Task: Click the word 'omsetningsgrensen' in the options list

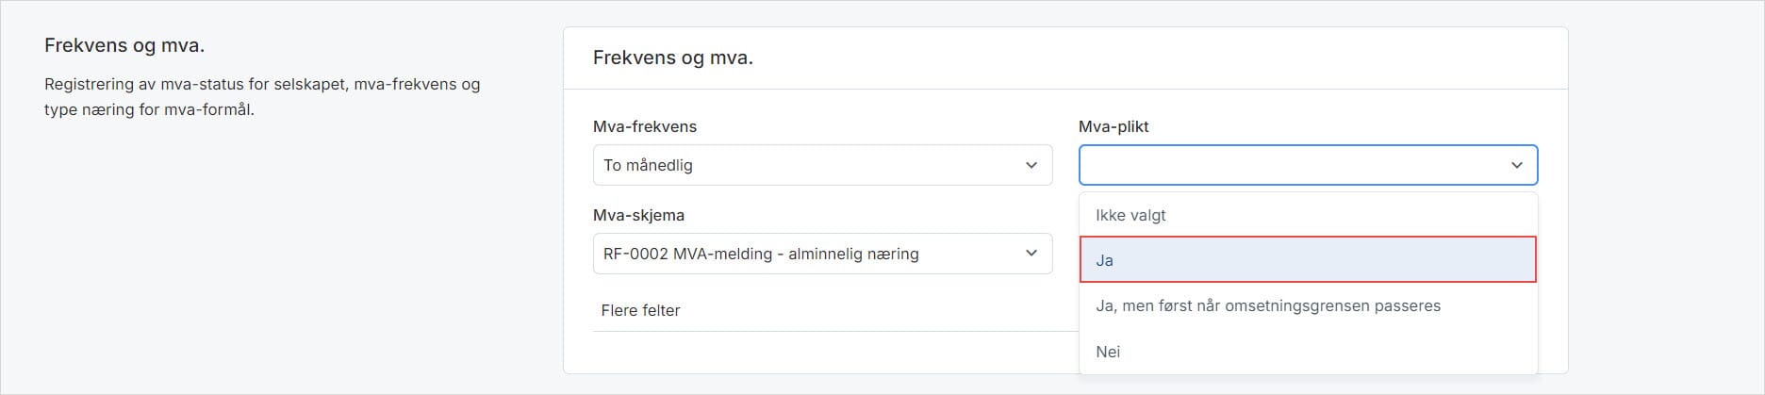Action: 1291,305
